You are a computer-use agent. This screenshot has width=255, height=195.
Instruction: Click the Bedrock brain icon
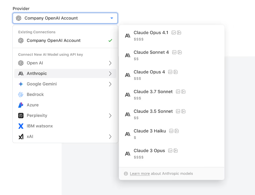21,94
